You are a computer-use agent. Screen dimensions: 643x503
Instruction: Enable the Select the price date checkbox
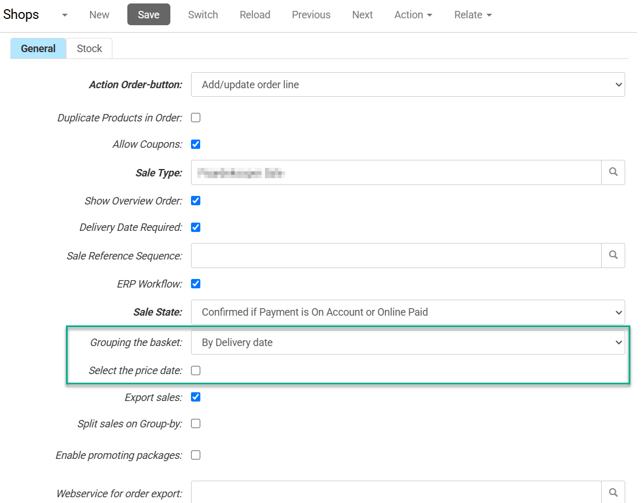pos(196,371)
